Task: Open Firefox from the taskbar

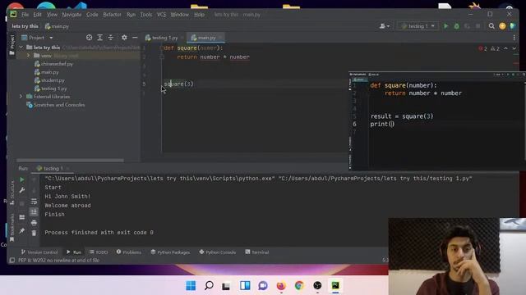Action: (x=281, y=286)
